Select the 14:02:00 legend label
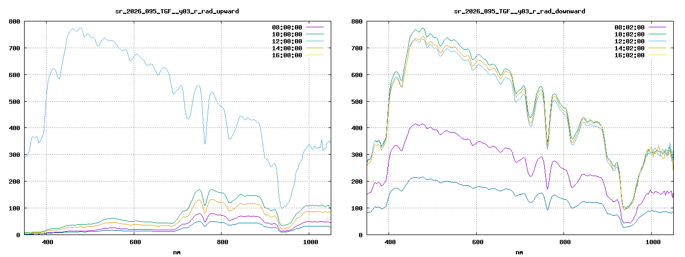 pos(629,48)
